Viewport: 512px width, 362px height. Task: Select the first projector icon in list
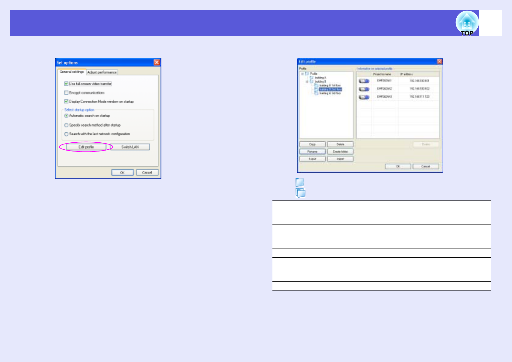pos(364,81)
